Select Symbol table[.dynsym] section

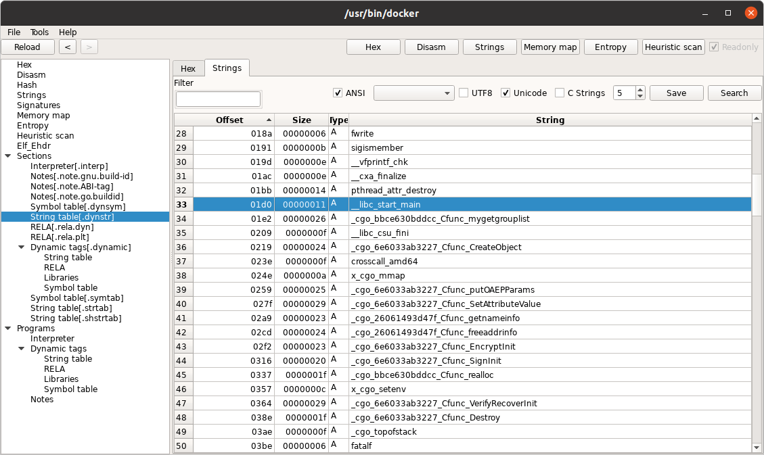pos(78,207)
